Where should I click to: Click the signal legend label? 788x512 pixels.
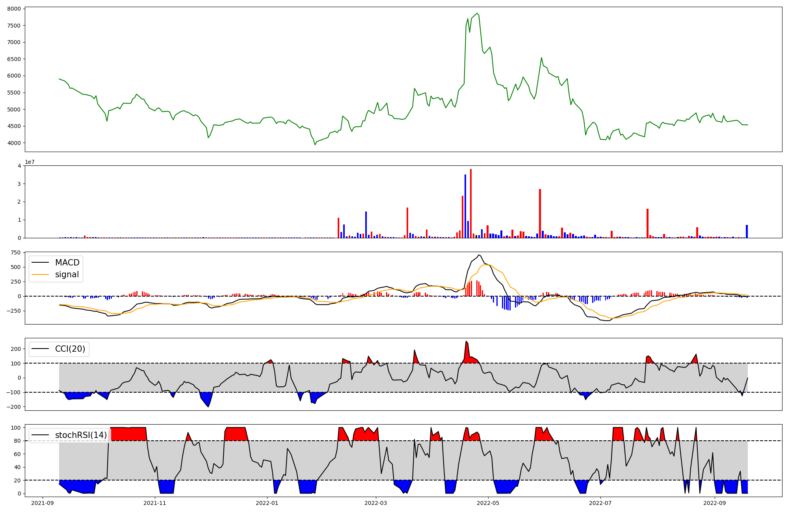(x=67, y=275)
